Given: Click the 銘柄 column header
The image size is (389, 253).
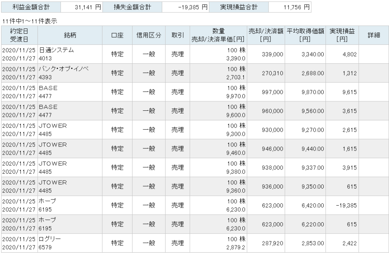Looking at the screenshot, I should tap(70, 35).
